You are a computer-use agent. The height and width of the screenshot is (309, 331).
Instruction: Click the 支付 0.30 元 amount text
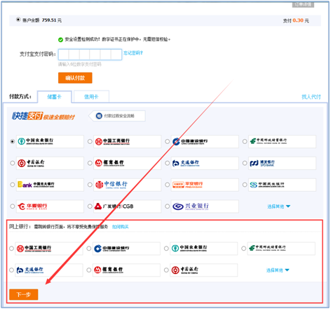click(296, 20)
